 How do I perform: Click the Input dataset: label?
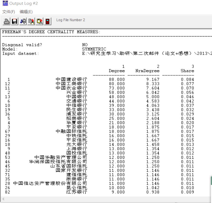tap(21, 54)
